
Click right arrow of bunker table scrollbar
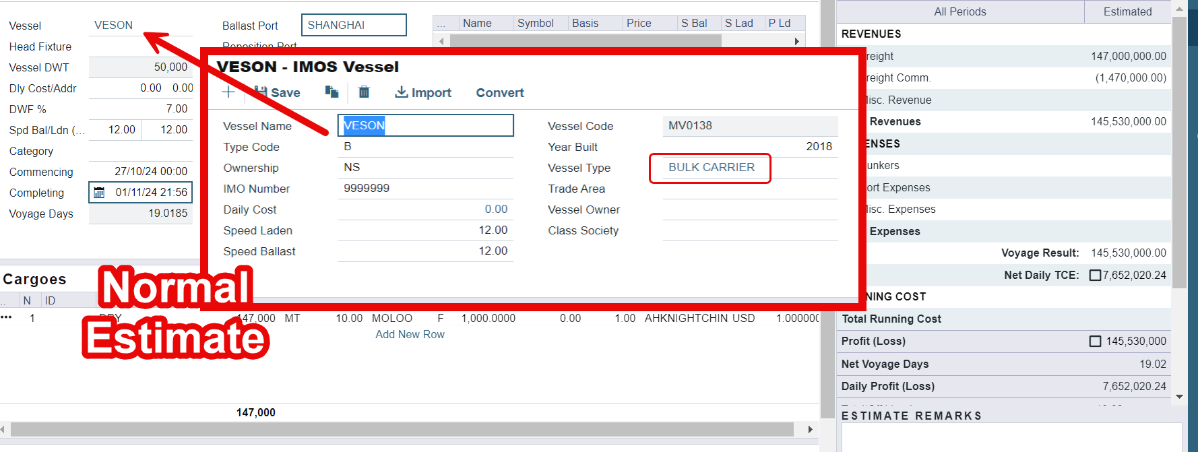click(796, 41)
